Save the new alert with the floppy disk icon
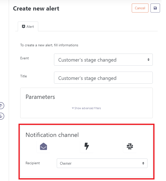Screen dimensions: 166x181 pyautogui.click(x=155, y=8)
